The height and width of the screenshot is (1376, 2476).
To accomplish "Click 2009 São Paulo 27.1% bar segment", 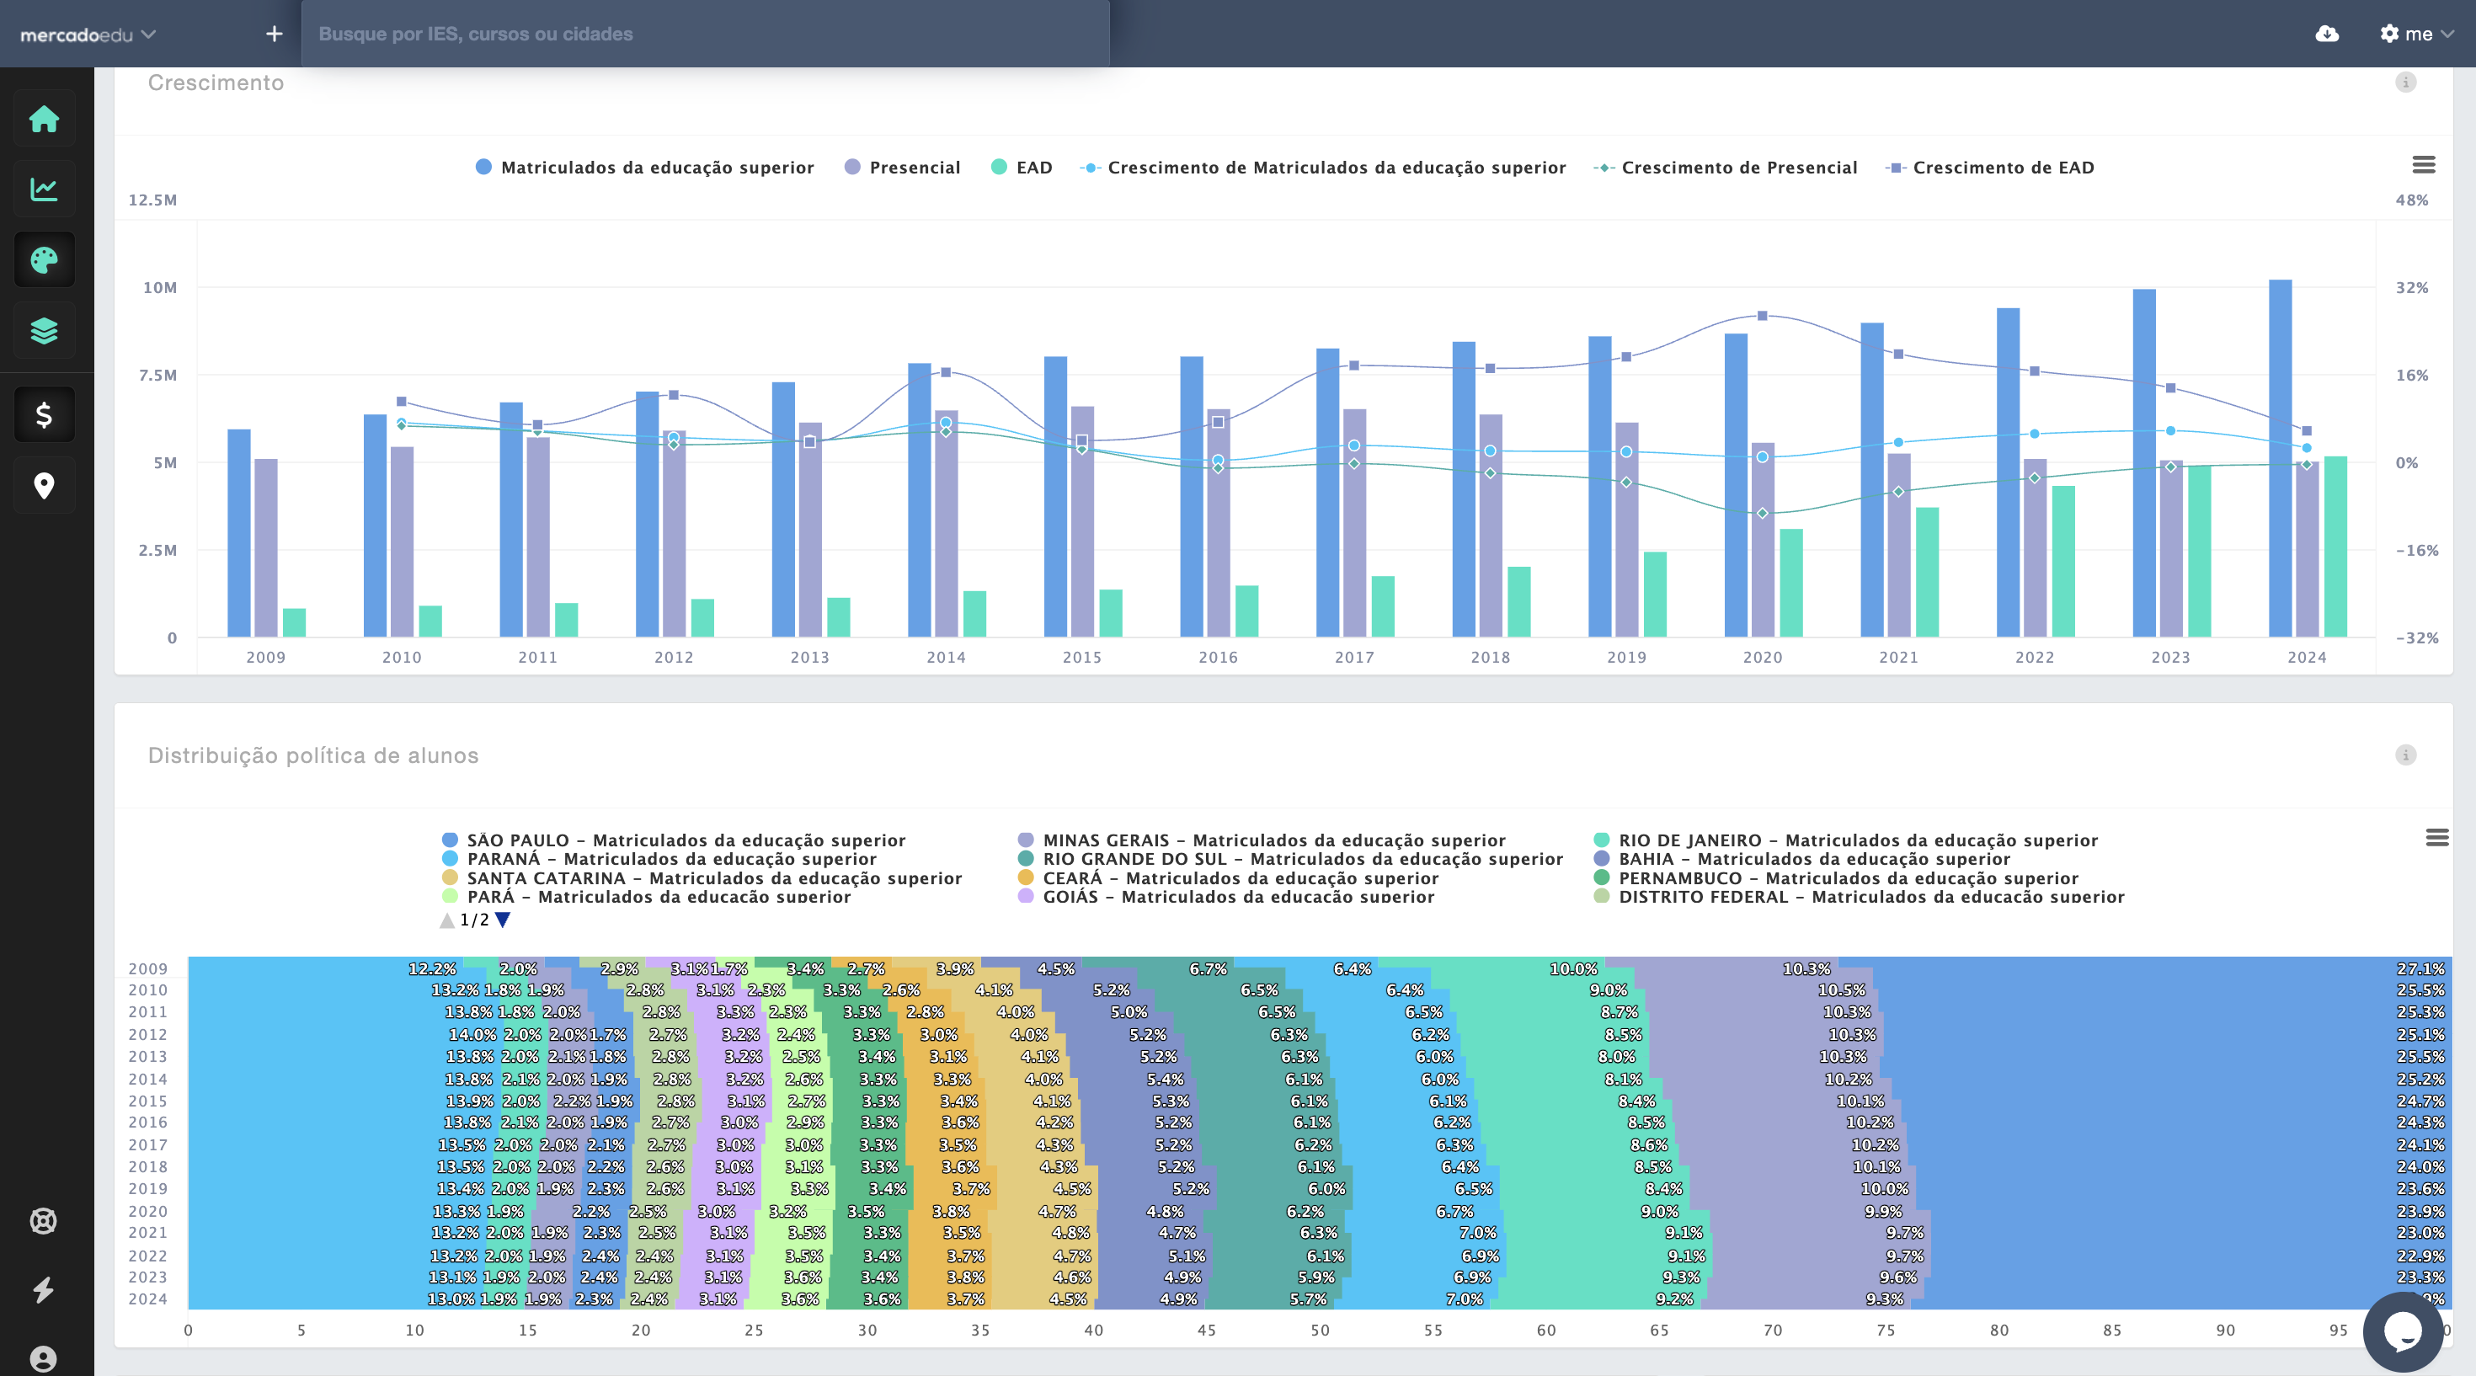I will [x=2147, y=968].
